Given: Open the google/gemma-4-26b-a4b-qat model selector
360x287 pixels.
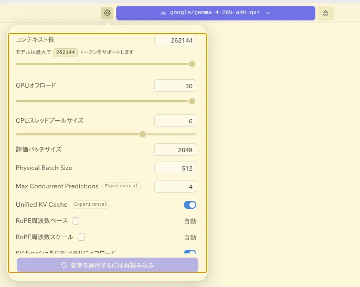Looking at the screenshot, I should [215, 13].
